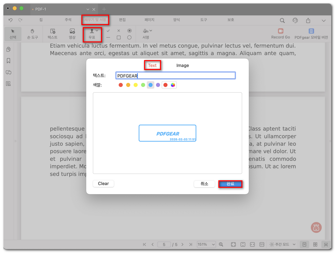This screenshot has width=335, height=253.
Task: Pick the orange stamp color
Action: 128,85
